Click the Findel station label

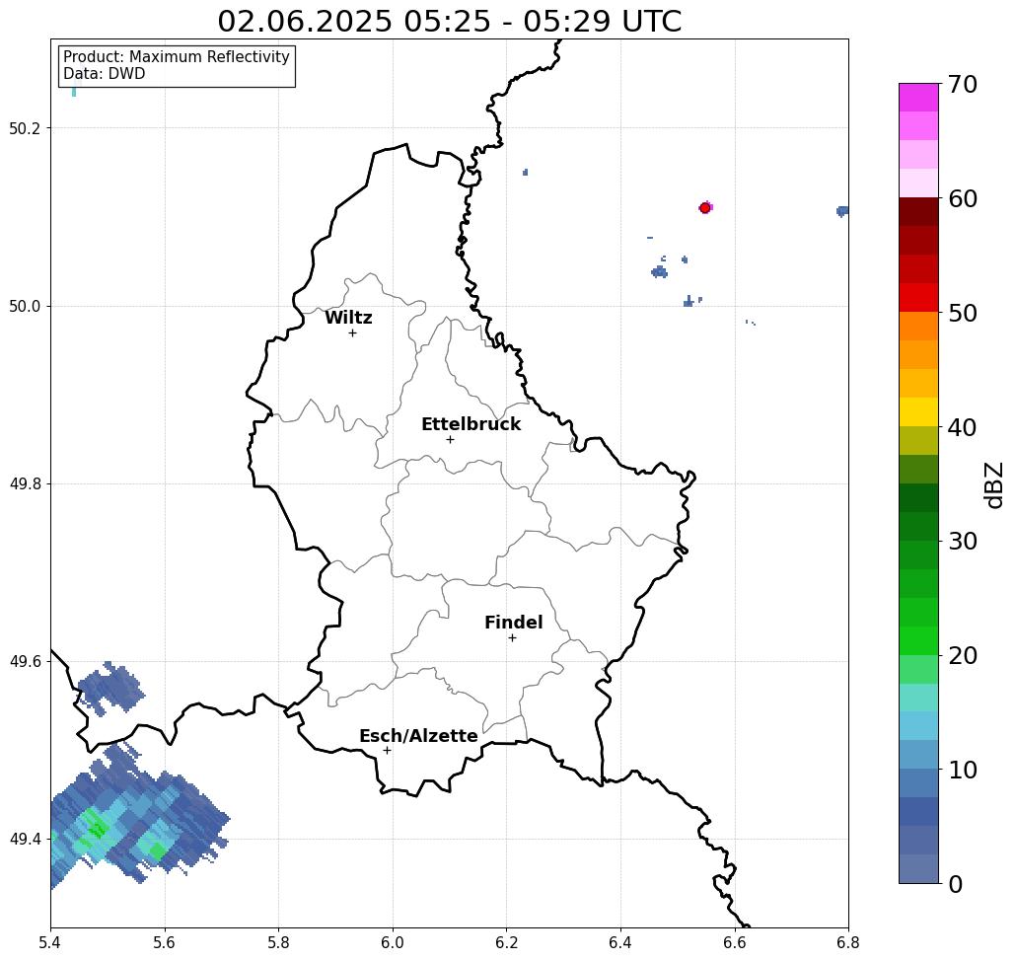pos(513,623)
